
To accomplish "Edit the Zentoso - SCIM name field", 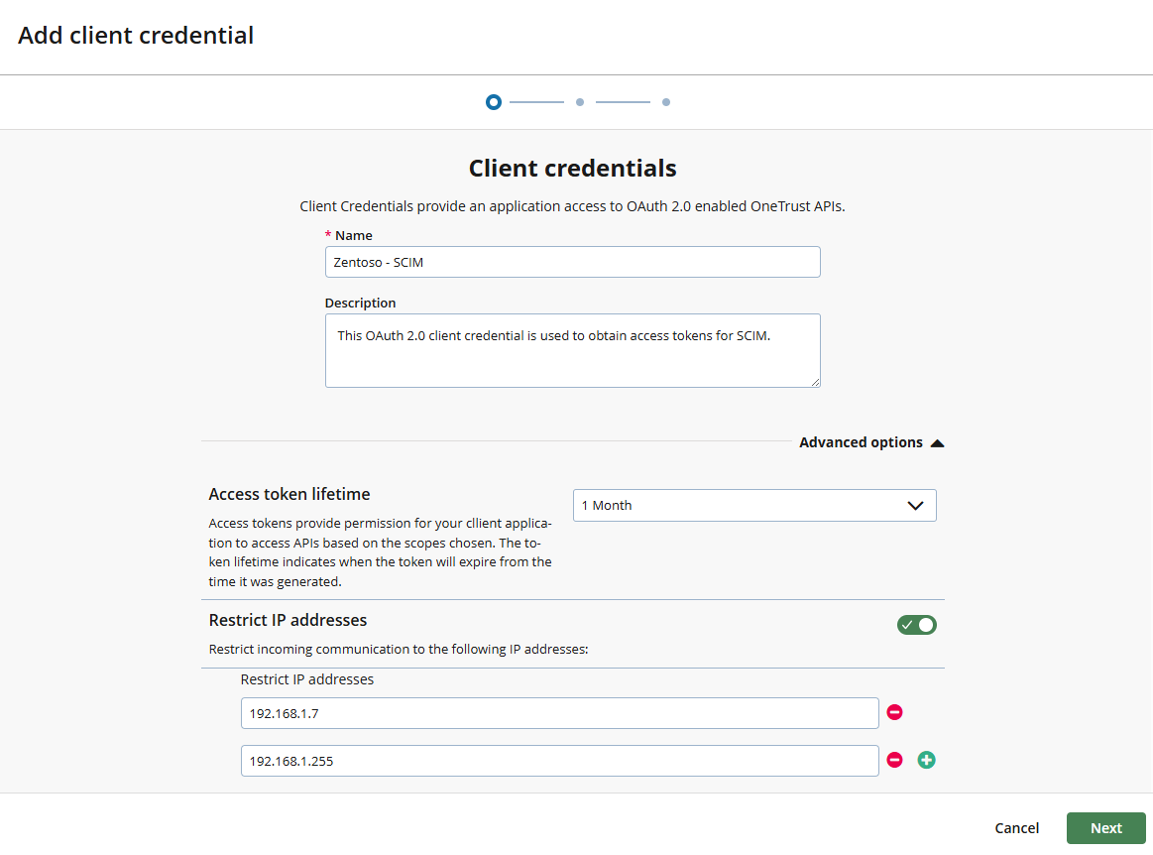I will tap(573, 262).
